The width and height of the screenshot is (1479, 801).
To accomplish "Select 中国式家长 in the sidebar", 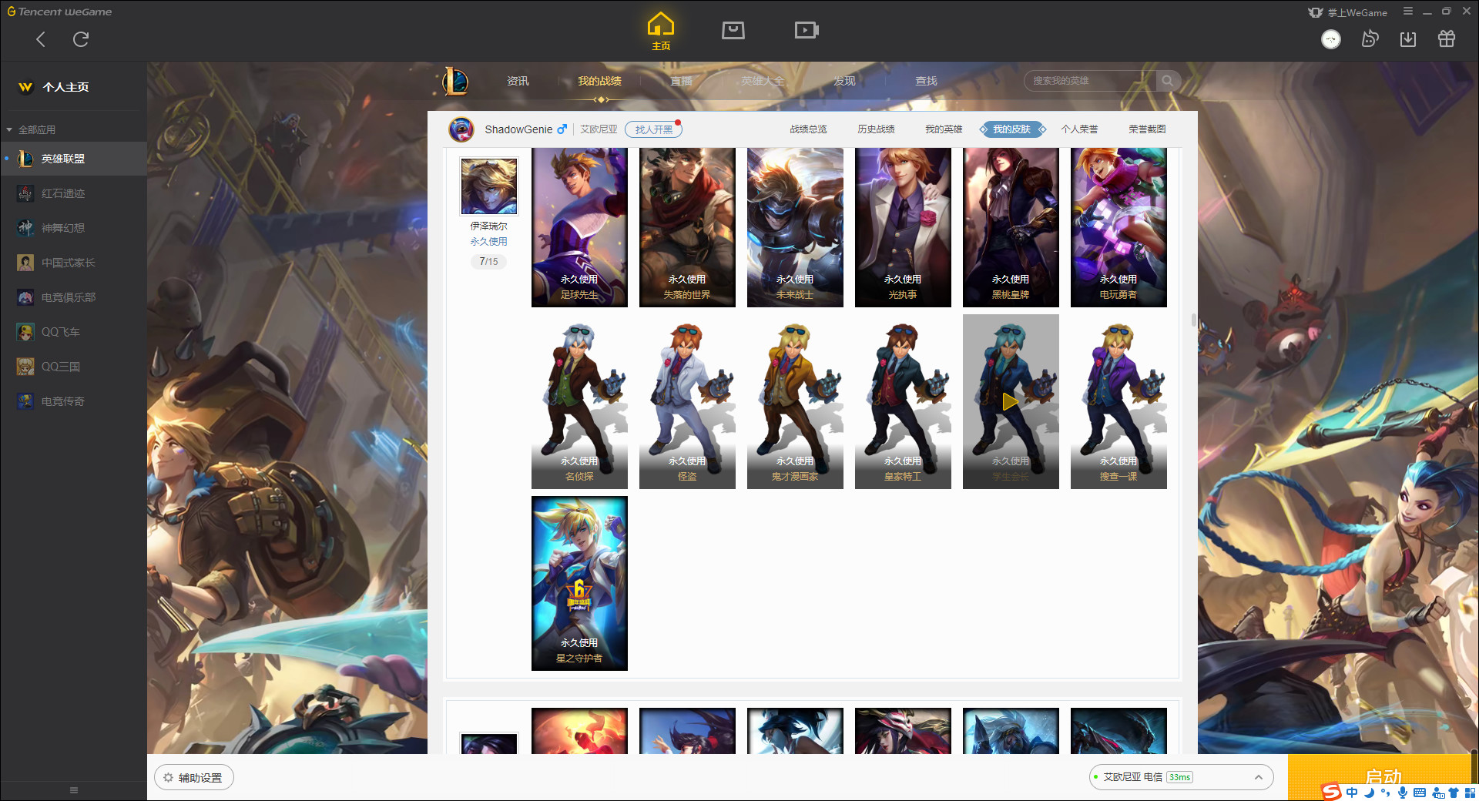I will [x=73, y=263].
